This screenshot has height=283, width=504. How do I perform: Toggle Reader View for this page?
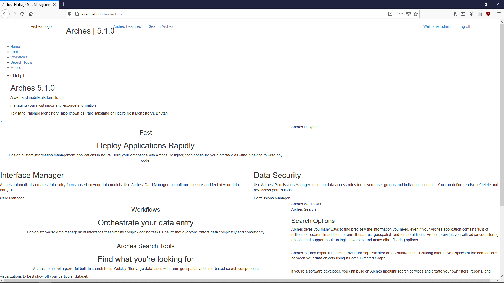pos(390,14)
